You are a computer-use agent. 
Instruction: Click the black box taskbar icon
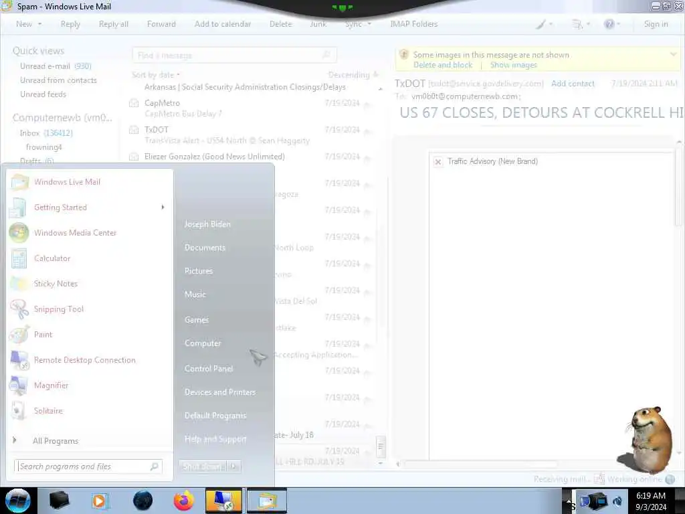[x=59, y=501]
